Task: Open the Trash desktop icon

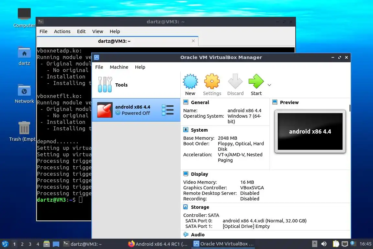Action: click(24, 131)
